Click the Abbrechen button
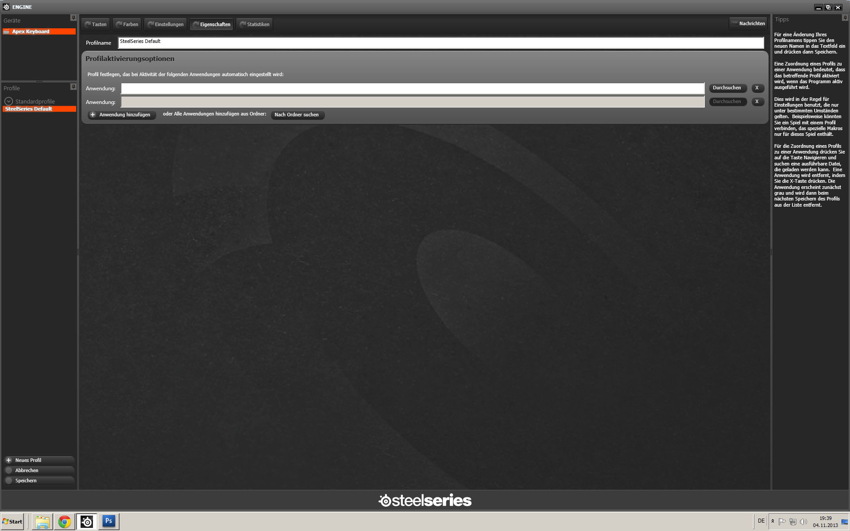This screenshot has width=850, height=531. 39,470
